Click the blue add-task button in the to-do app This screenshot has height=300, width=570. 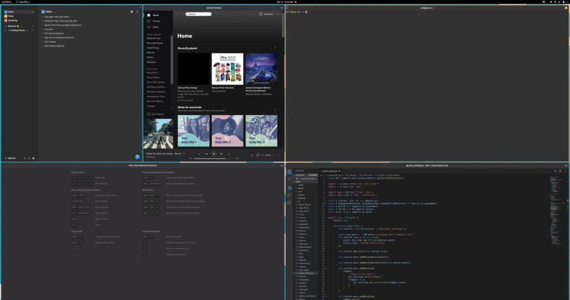tap(137, 156)
